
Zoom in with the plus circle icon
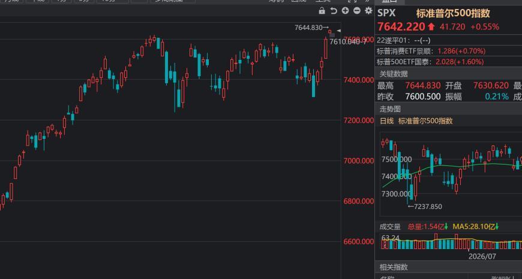pos(345,11)
